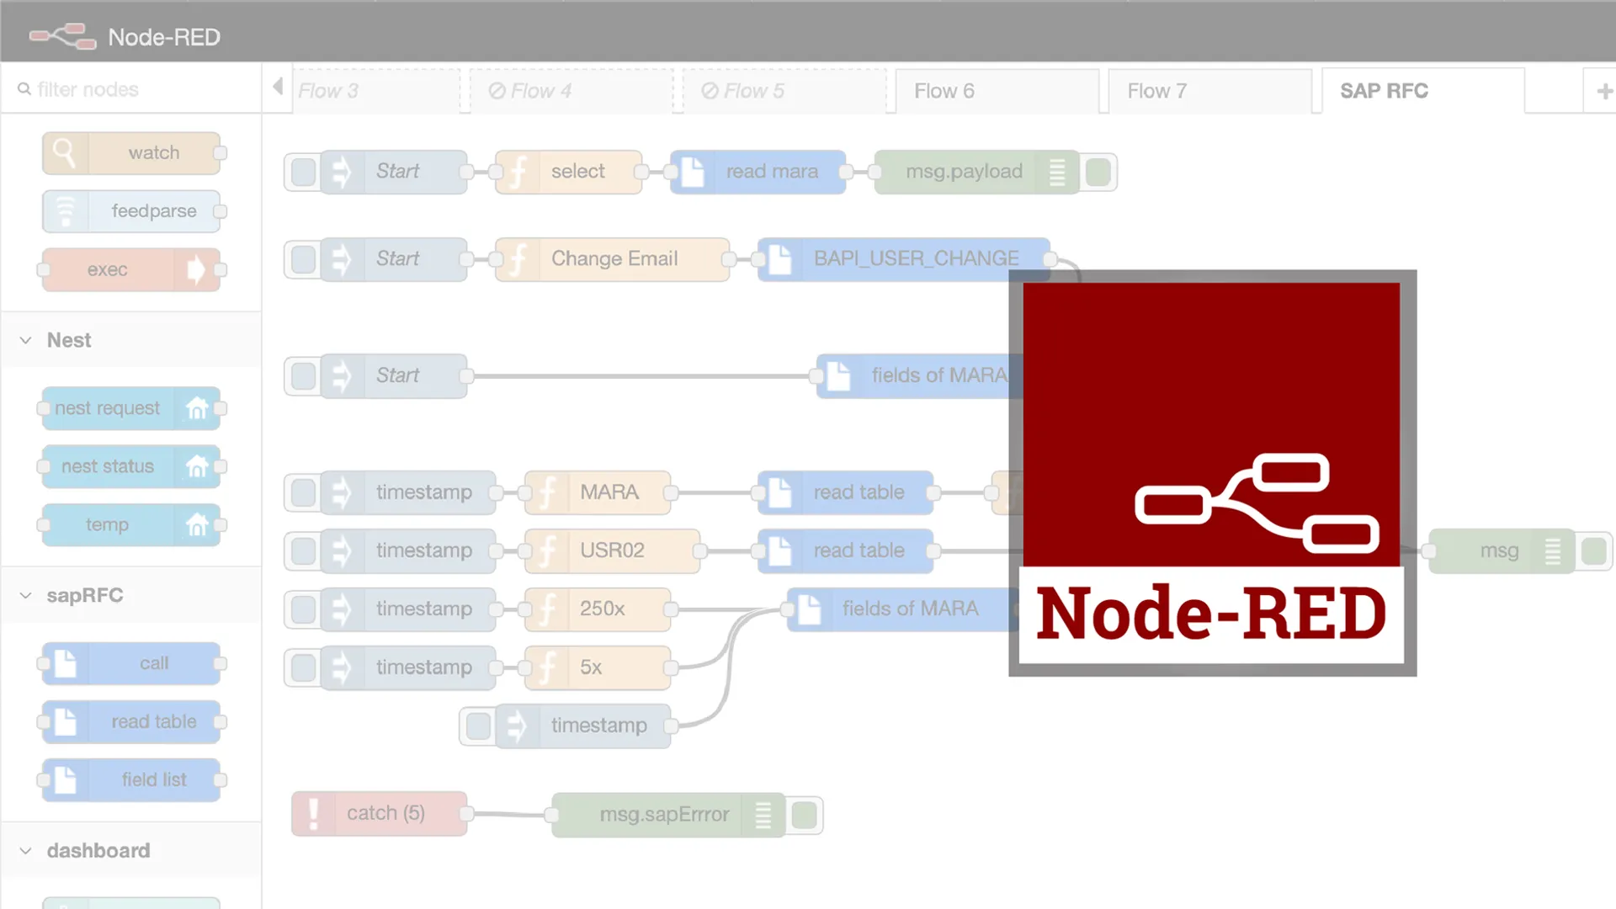
Task: Trigger the timestamp inject before USR02
Action: click(303, 551)
